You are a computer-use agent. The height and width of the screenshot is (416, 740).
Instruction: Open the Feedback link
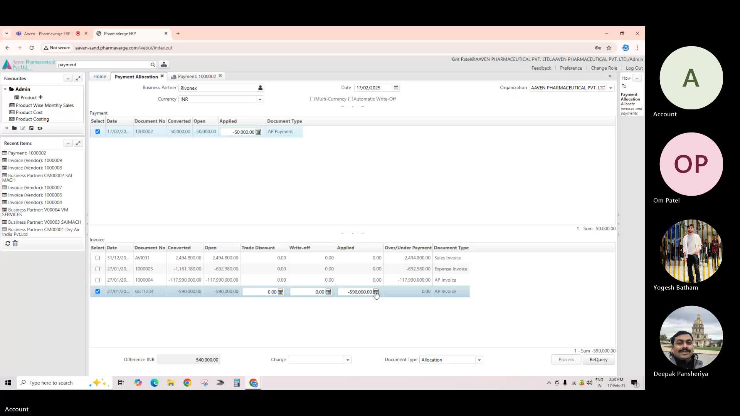[541, 68]
